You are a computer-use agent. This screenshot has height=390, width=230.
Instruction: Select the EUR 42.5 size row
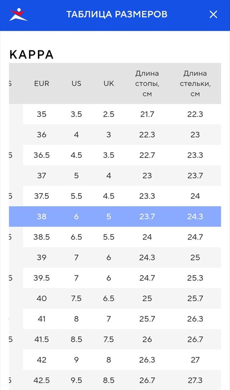coord(115,380)
